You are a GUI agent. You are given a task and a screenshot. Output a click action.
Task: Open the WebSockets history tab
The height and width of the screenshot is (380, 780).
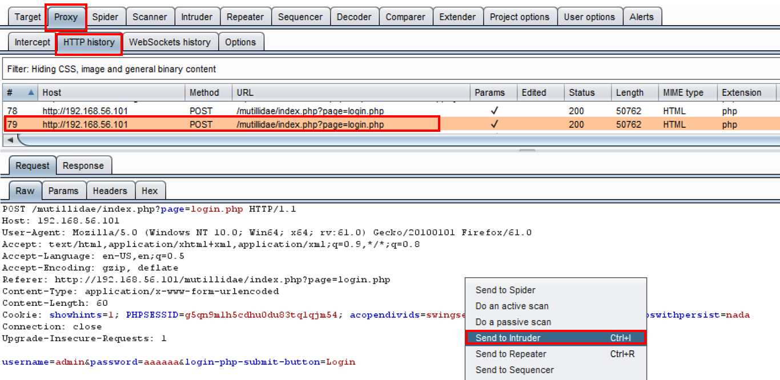point(170,42)
